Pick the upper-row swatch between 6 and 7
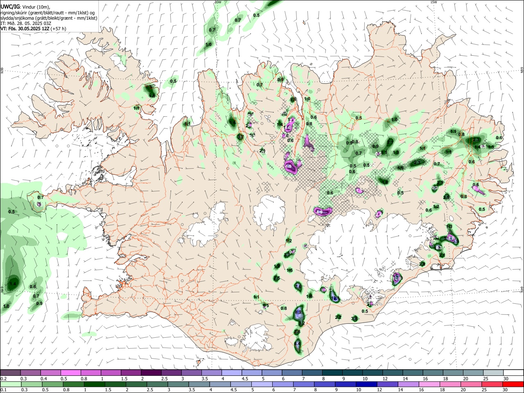Viewport: 524px width, 393px height. (x=292, y=373)
